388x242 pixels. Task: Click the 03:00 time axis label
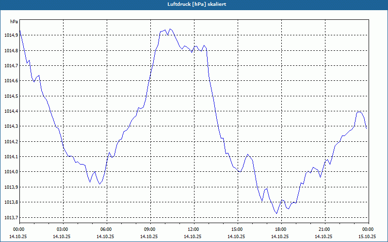(x=64, y=229)
